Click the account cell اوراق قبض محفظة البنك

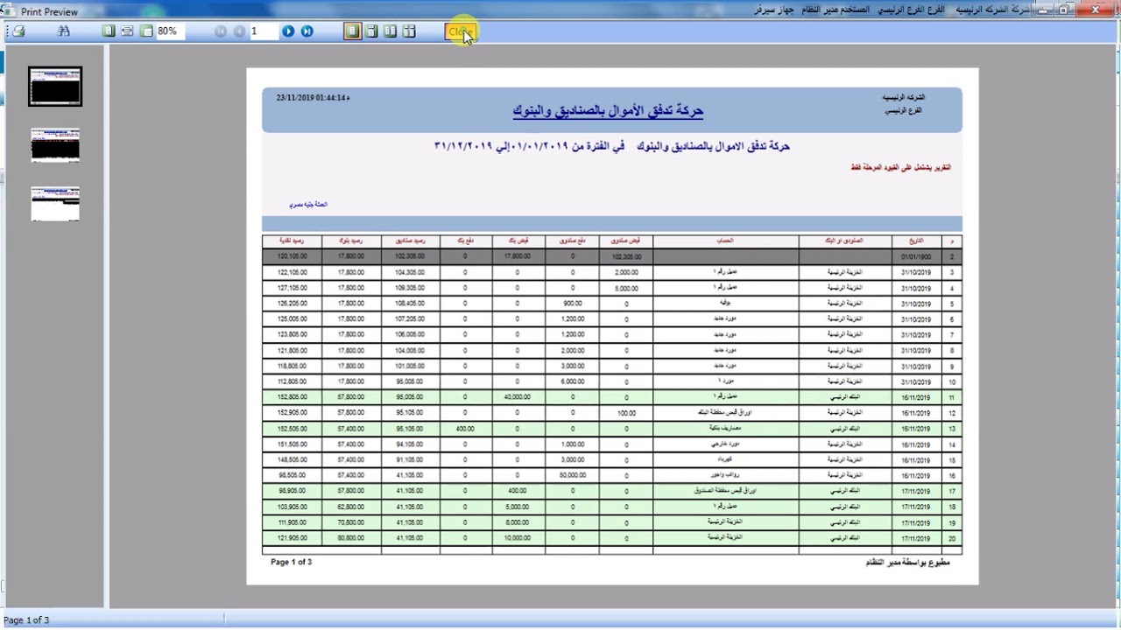(x=726, y=412)
